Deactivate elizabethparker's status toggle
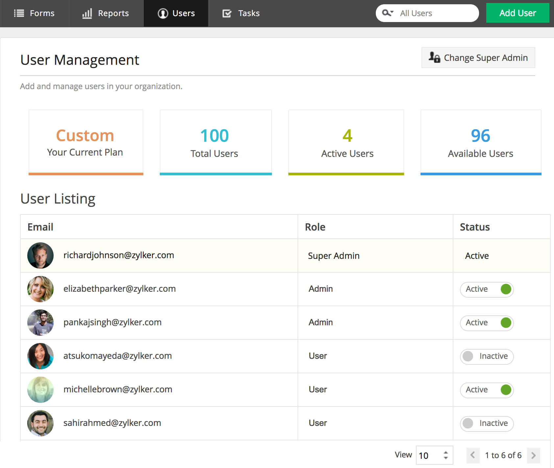 (x=487, y=289)
